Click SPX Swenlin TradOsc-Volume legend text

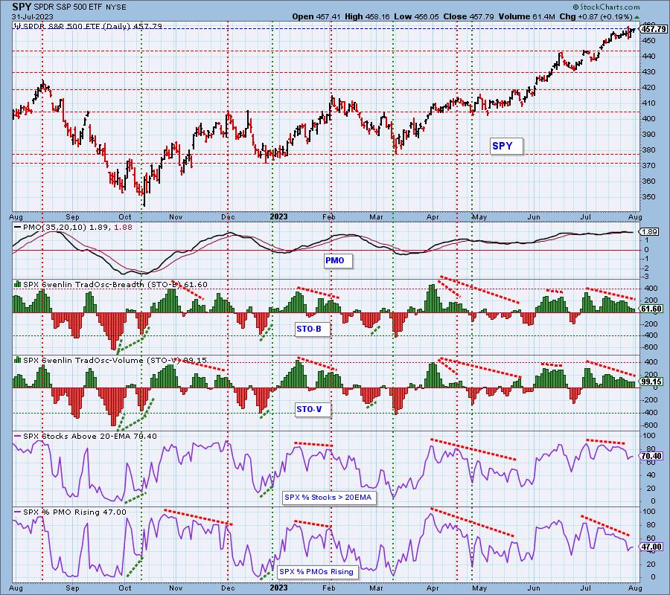[115, 360]
